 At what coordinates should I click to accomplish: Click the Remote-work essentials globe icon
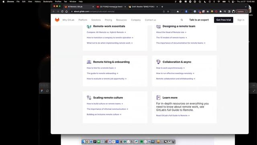point(89,26)
